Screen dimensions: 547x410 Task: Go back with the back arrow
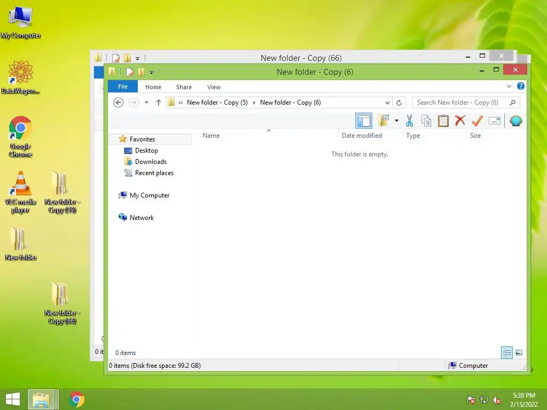pyautogui.click(x=118, y=102)
